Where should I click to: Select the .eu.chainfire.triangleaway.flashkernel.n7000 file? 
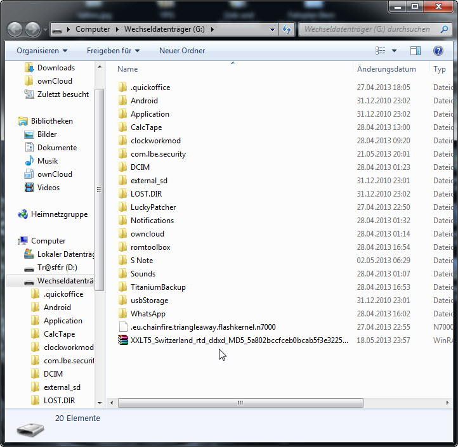203,327
